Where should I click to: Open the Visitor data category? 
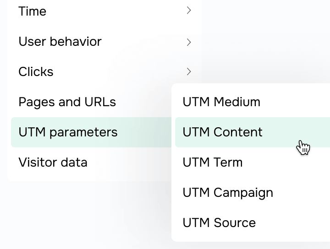click(x=91, y=162)
